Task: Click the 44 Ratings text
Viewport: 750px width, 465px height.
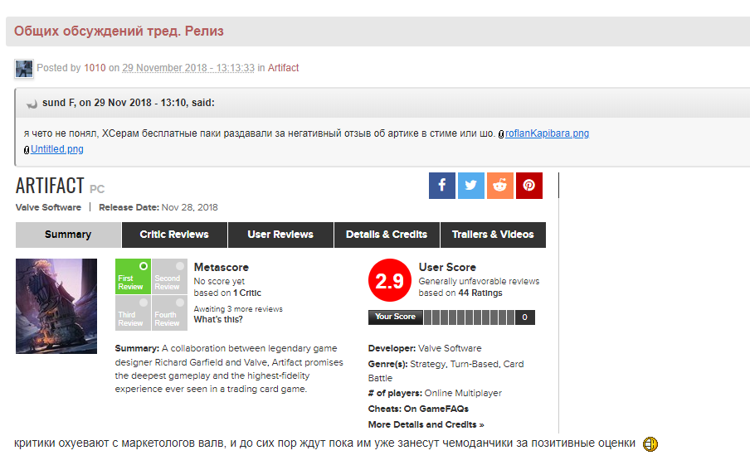Action: coord(480,293)
